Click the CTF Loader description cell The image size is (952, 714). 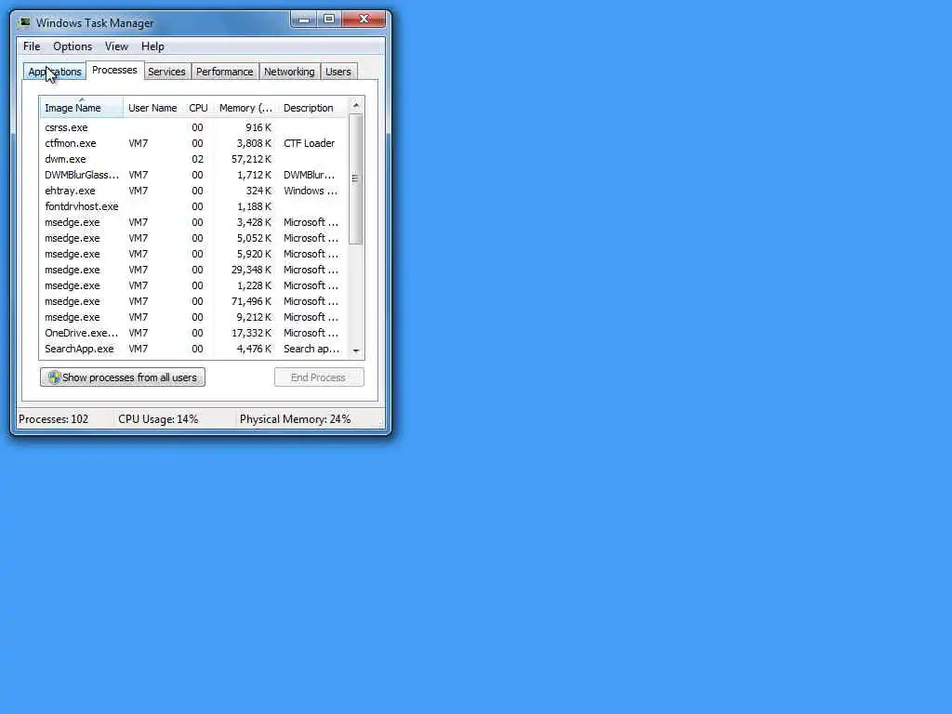pos(309,143)
